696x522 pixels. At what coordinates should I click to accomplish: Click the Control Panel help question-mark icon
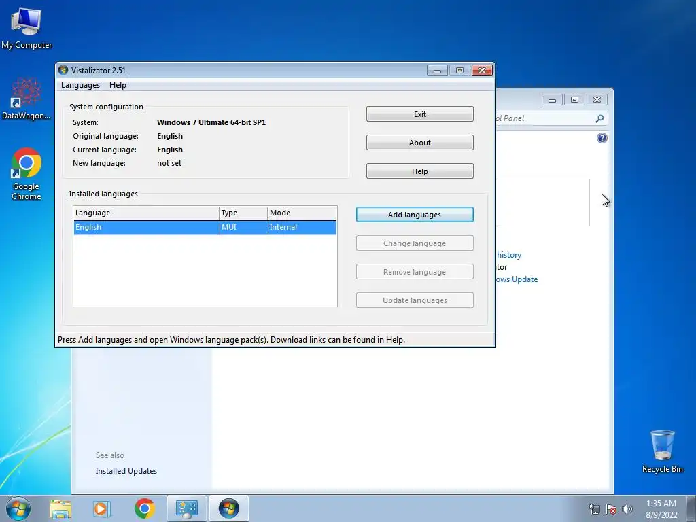(x=602, y=138)
